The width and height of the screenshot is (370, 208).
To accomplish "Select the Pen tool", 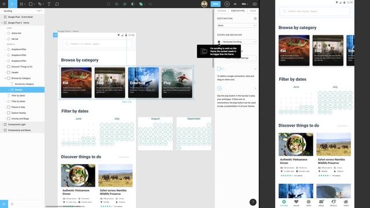I will click(x=40, y=4).
